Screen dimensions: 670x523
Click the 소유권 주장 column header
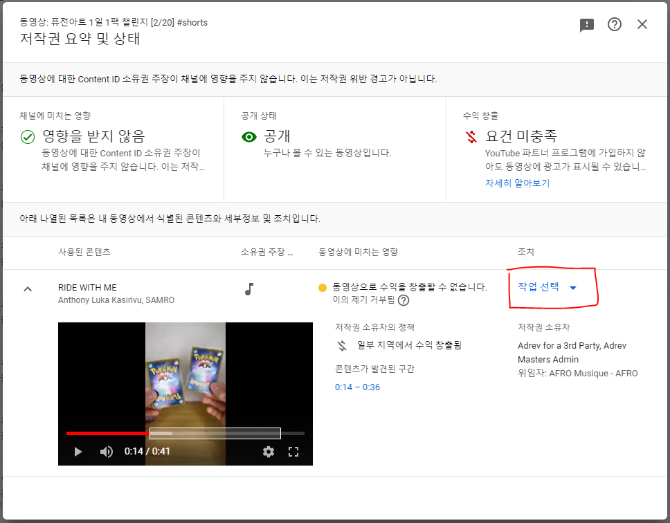click(x=266, y=252)
